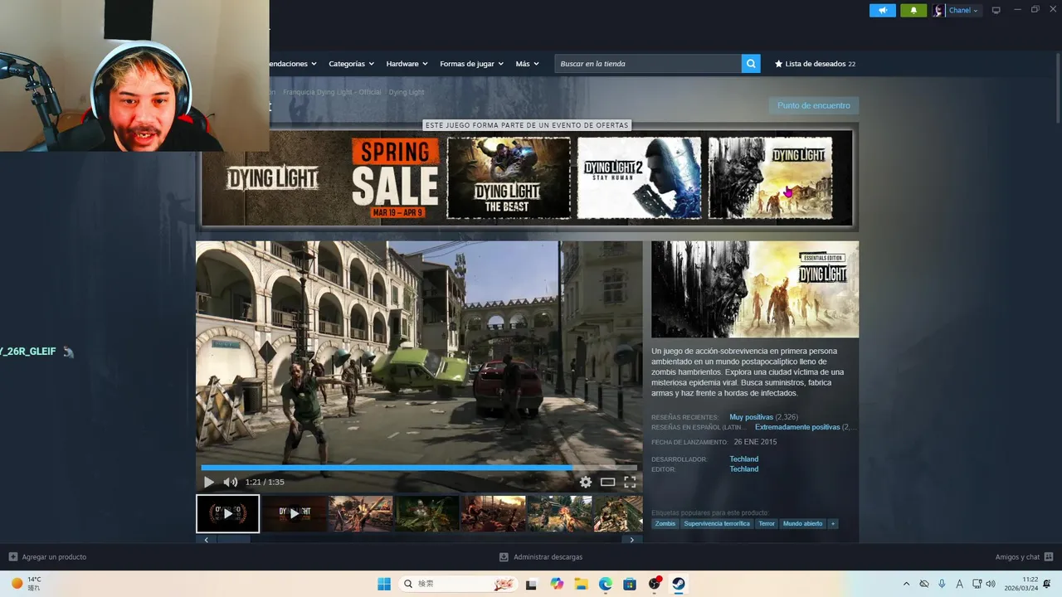Expand the Hardware menu
This screenshot has height=597, width=1062.
[x=407, y=64]
